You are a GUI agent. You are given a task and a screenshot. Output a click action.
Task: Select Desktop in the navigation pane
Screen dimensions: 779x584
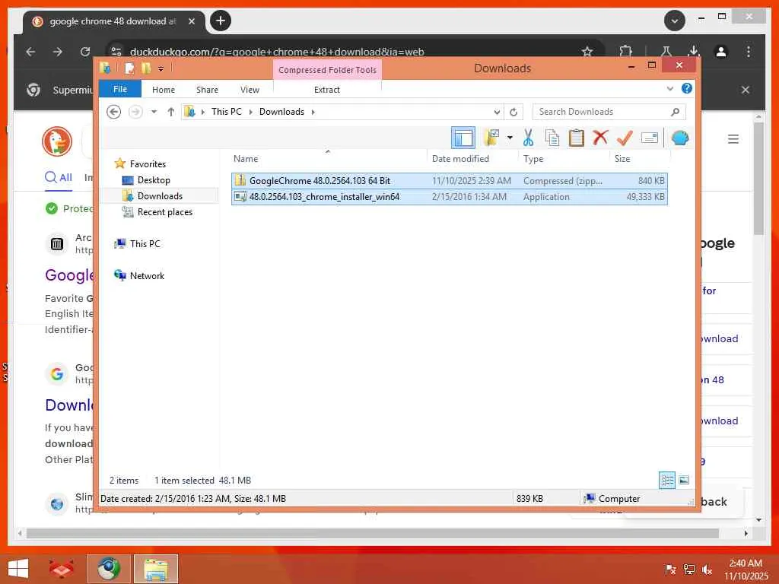click(x=154, y=179)
